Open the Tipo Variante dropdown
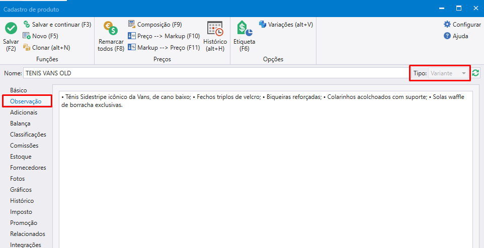Screen dimensions: 484x248 point(448,73)
